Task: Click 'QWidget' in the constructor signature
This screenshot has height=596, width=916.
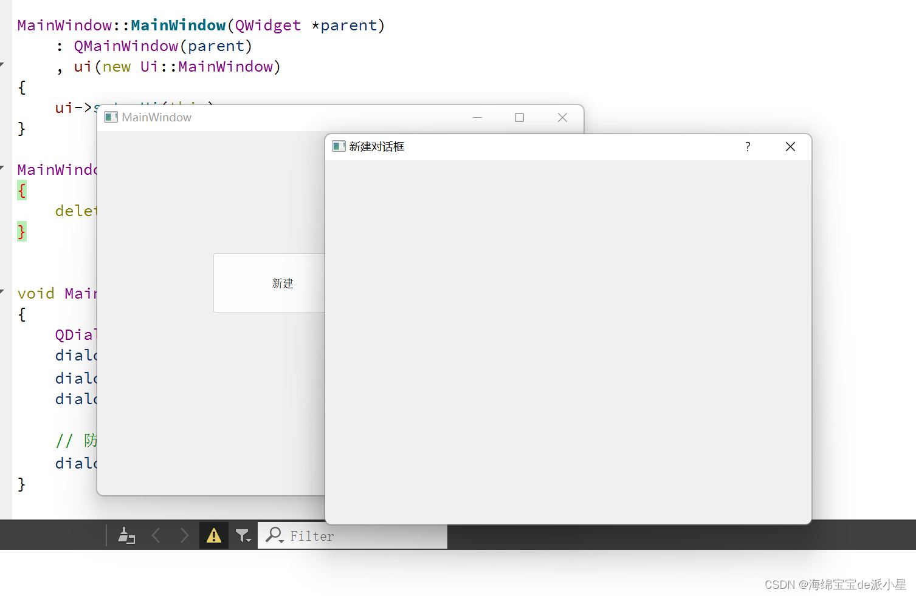Action: (x=268, y=25)
